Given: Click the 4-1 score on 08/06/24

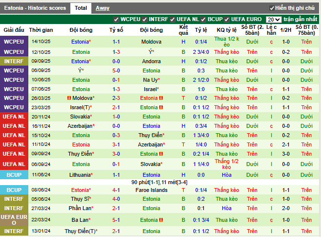Looking at the screenshot, I should pyautogui.click(x=116, y=190).
